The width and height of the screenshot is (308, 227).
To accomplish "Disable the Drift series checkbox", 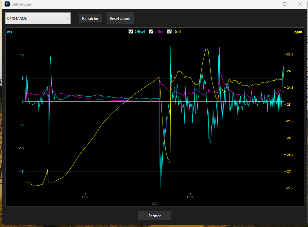I will point(169,32).
